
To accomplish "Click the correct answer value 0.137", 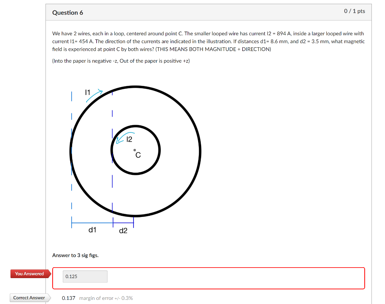I will [68, 298].
